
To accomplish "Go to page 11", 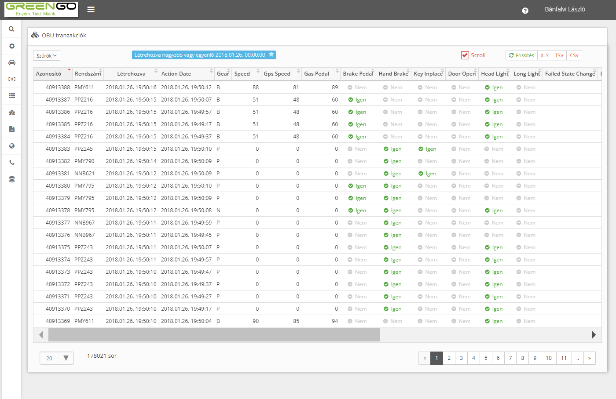I will (564, 358).
